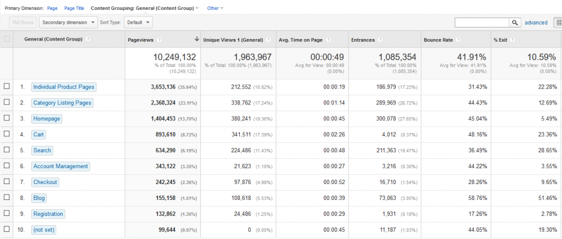Viewport: 562px width, 239px height.
Task: Sort by Unique Views 1 (General) column
Action: pos(233,40)
